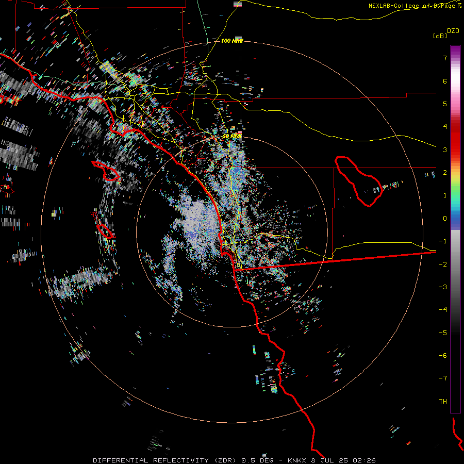Screen dimensions: 464x464
Task: Click the Differential Reflectivity caption at the bottom
Action: 234,460
